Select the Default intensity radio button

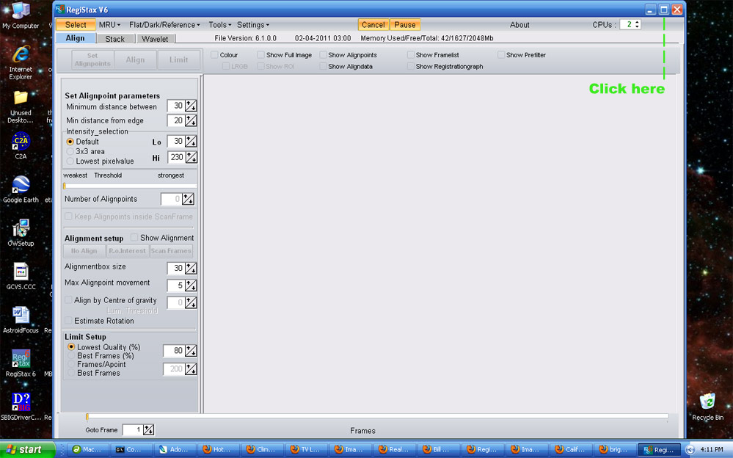(x=70, y=141)
